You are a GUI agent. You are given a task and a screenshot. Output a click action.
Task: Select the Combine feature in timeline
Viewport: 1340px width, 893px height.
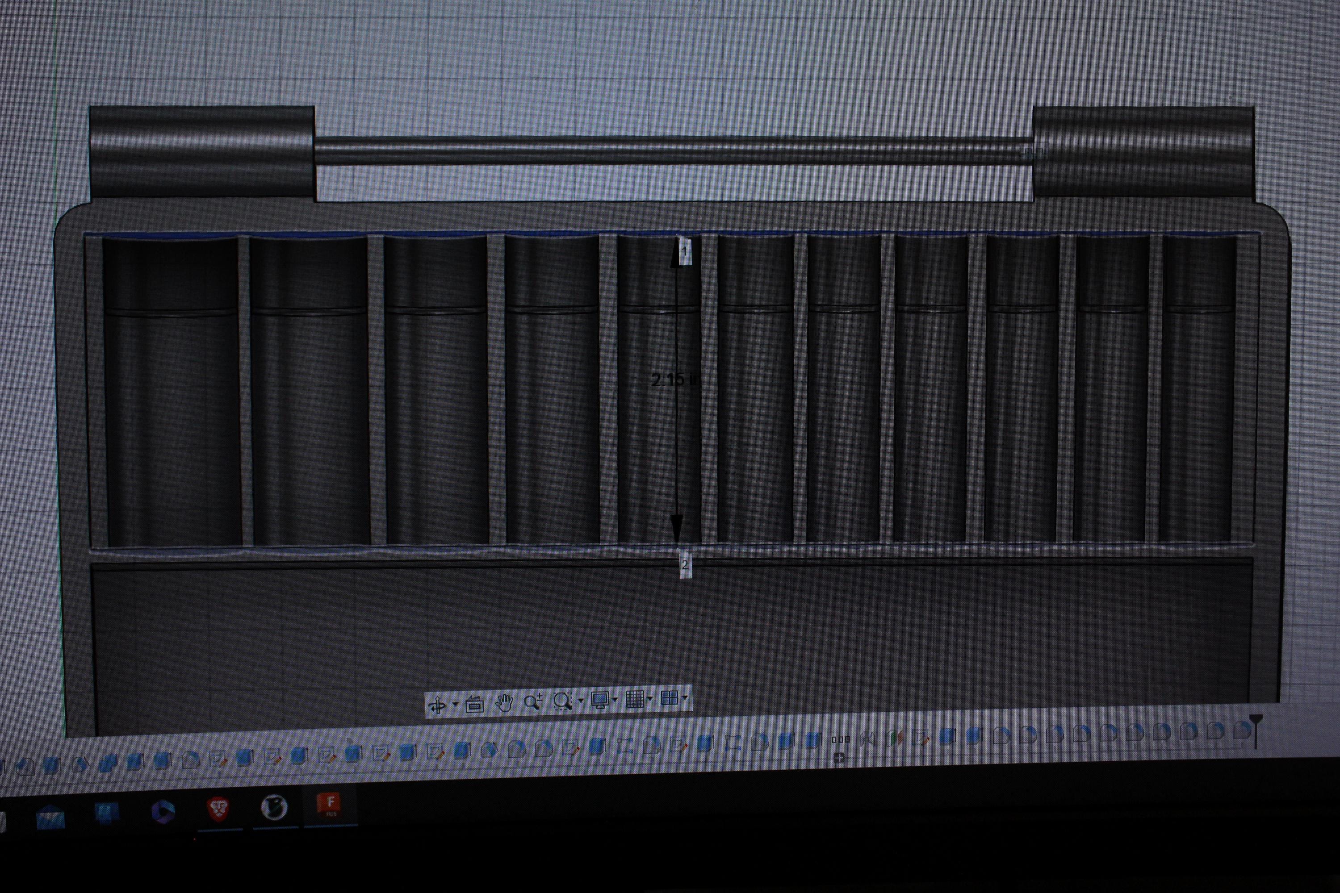[108, 763]
